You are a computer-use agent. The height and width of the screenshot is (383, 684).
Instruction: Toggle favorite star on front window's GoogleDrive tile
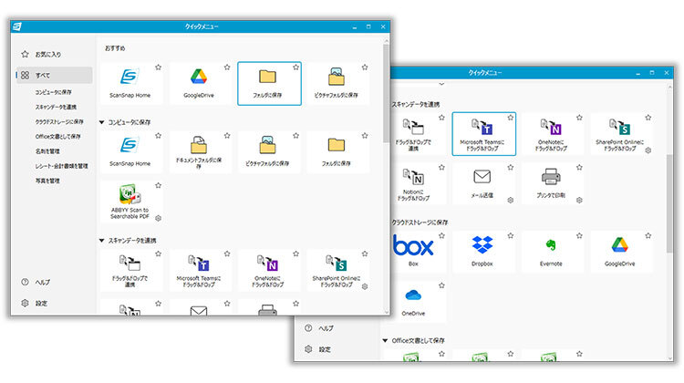pyautogui.click(x=227, y=67)
